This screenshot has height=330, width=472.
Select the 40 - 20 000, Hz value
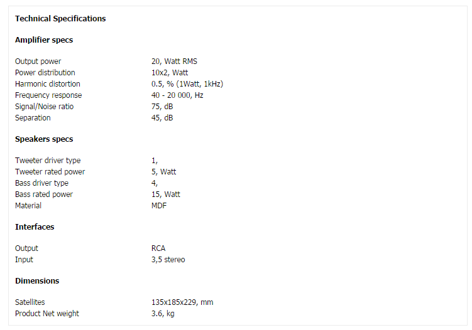[177, 95]
